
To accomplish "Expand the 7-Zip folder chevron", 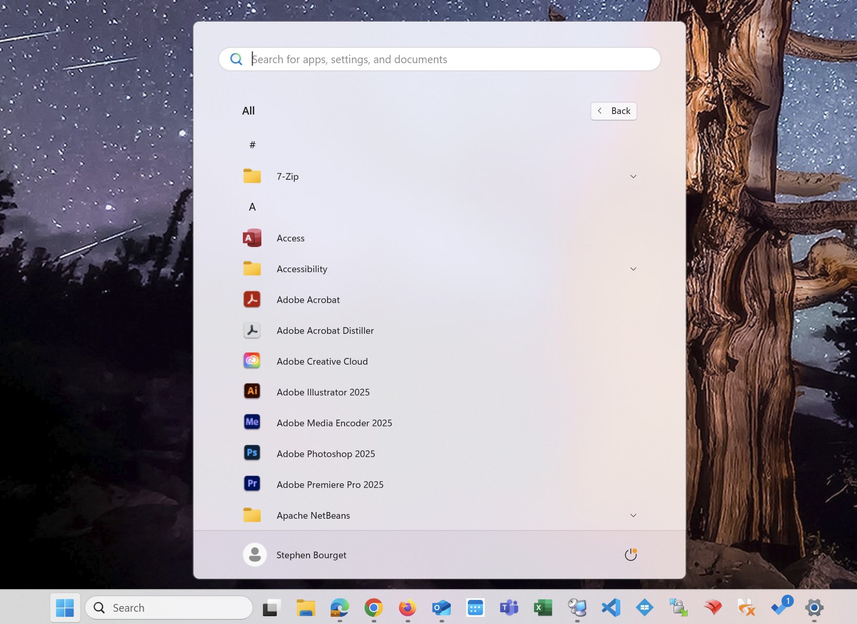I will 633,176.
